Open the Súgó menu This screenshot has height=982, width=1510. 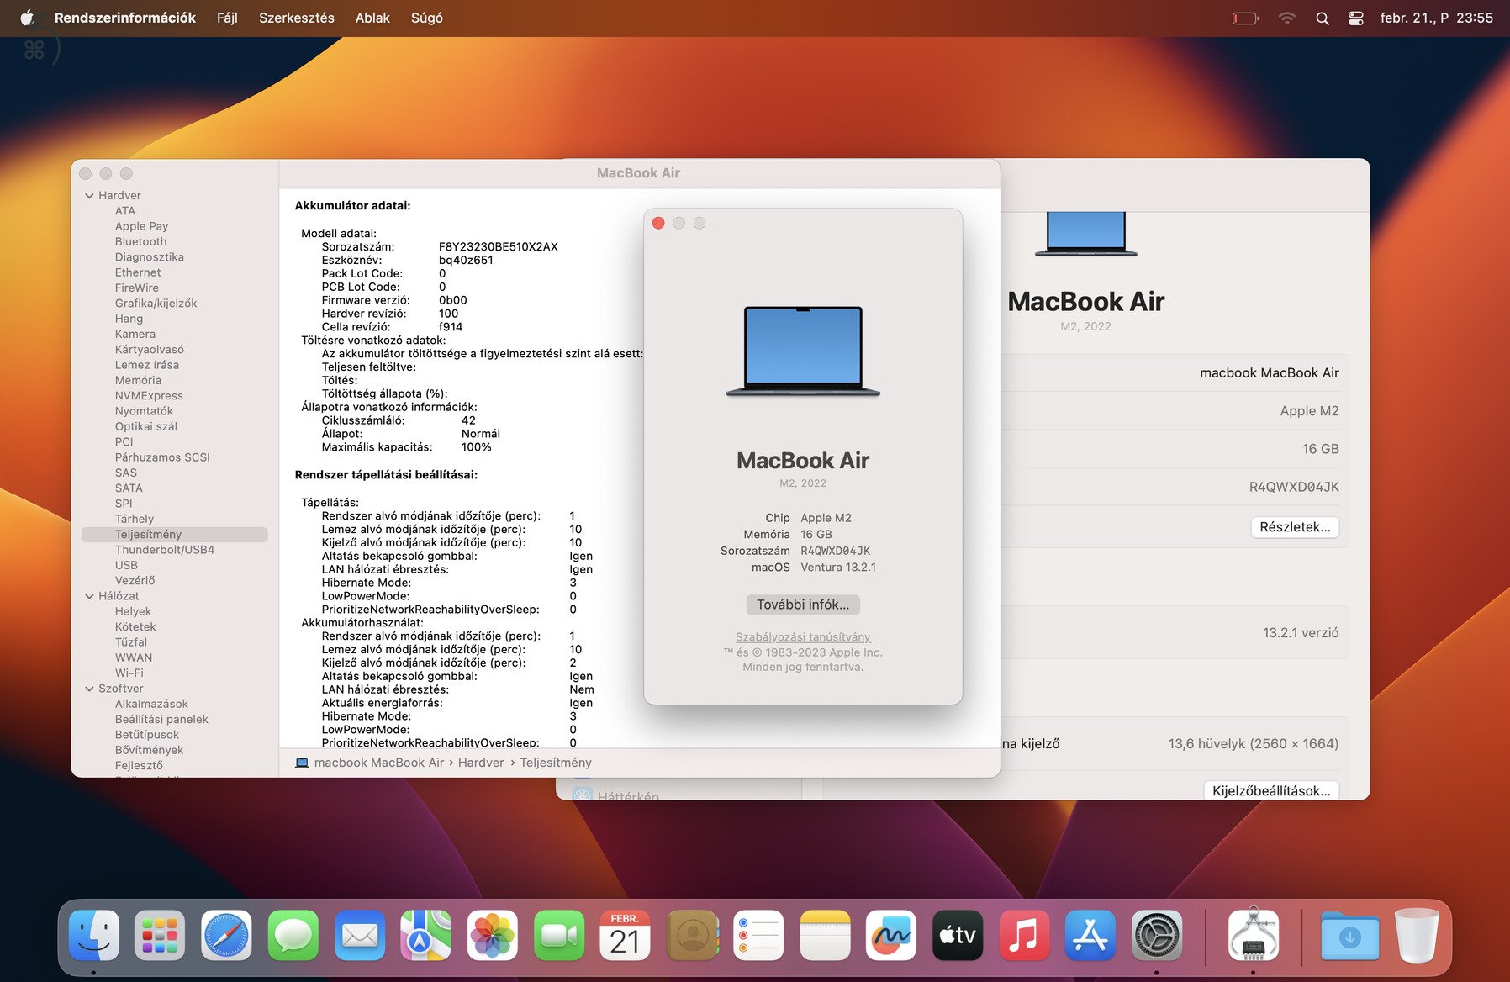427,18
